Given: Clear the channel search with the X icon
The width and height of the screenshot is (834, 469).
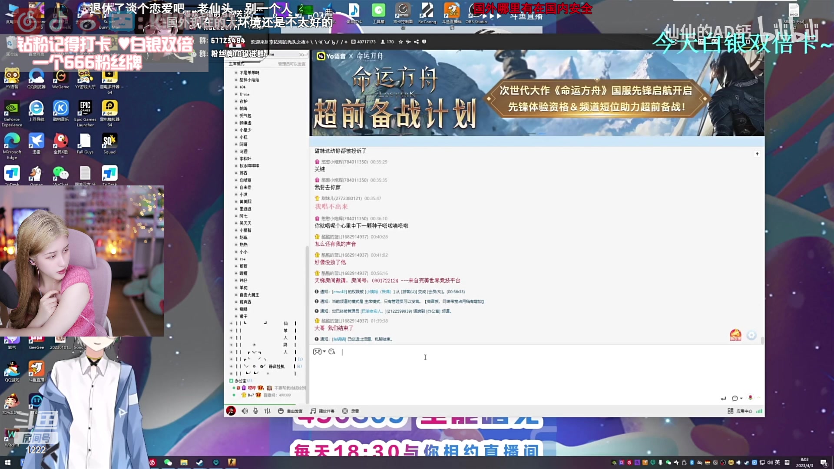Looking at the screenshot, I should [x=301, y=54].
